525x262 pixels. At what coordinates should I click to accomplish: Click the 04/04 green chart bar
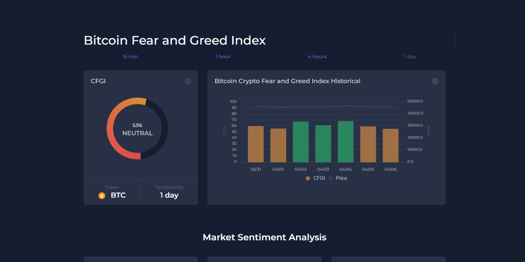coord(346,142)
